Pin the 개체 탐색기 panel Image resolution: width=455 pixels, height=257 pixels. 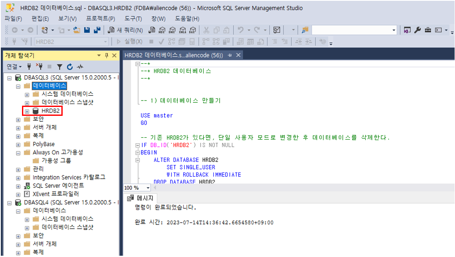click(x=107, y=55)
